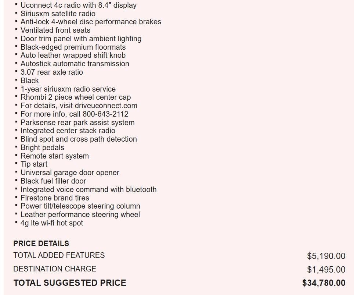Image resolution: width=354 pixels, height=295 pixels.
Task: Click the PRICE DETAILS heading
Action: click(41, 244)
